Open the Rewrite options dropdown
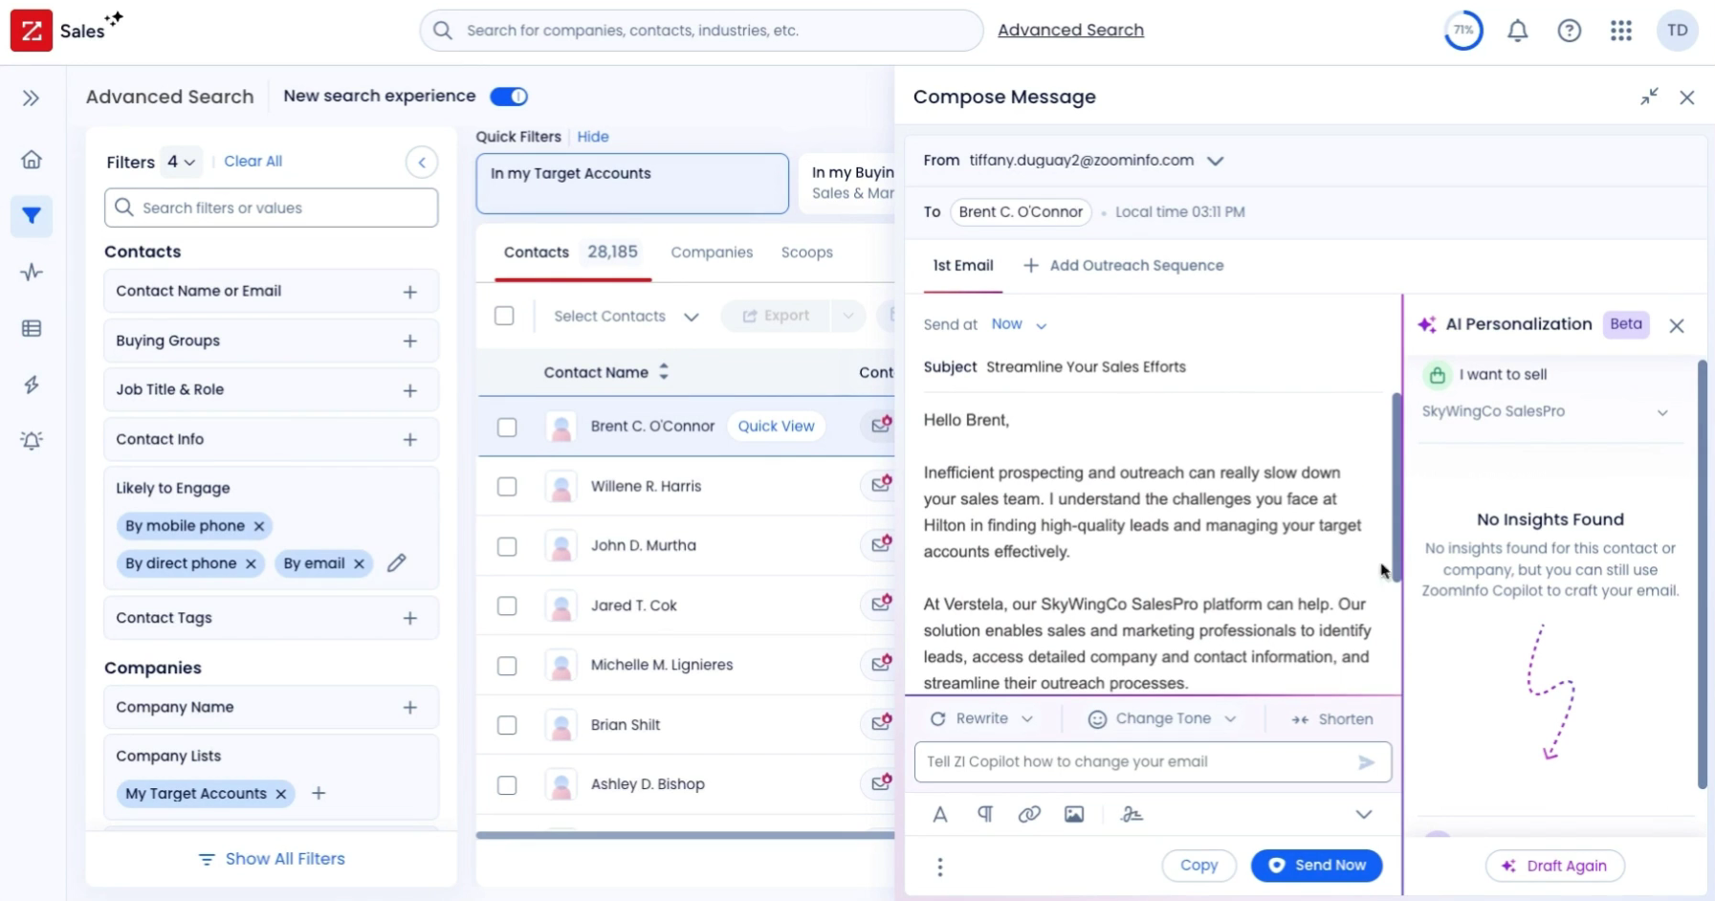This screenshot has width=1715, height=901. pos(981,719)
